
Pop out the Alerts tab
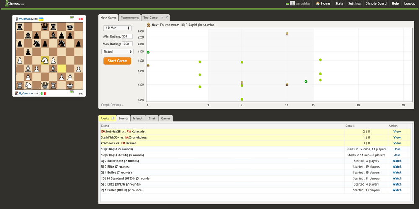pyautogui.click(x=113, y=118)
